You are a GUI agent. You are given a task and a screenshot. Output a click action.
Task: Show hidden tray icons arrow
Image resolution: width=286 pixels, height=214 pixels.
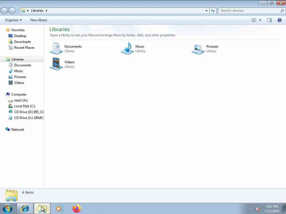(251, 209)
